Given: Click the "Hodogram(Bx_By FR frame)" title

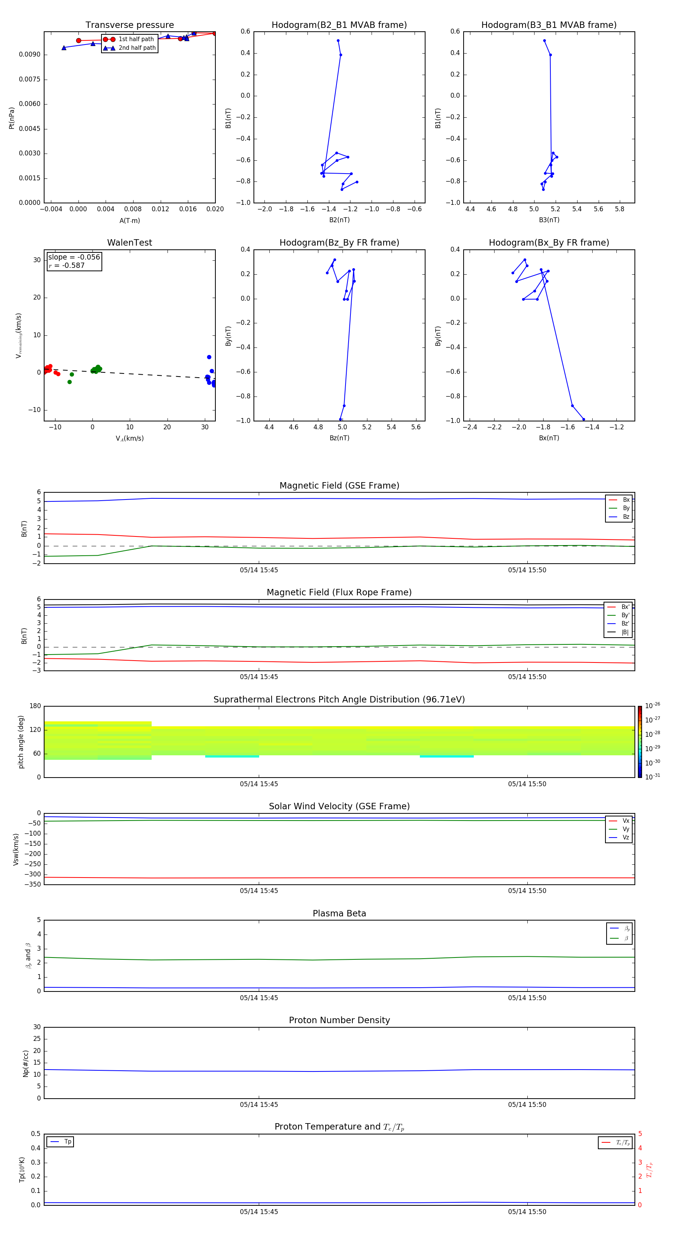Looking at the screenshot, I should click(x=549, y=243).
